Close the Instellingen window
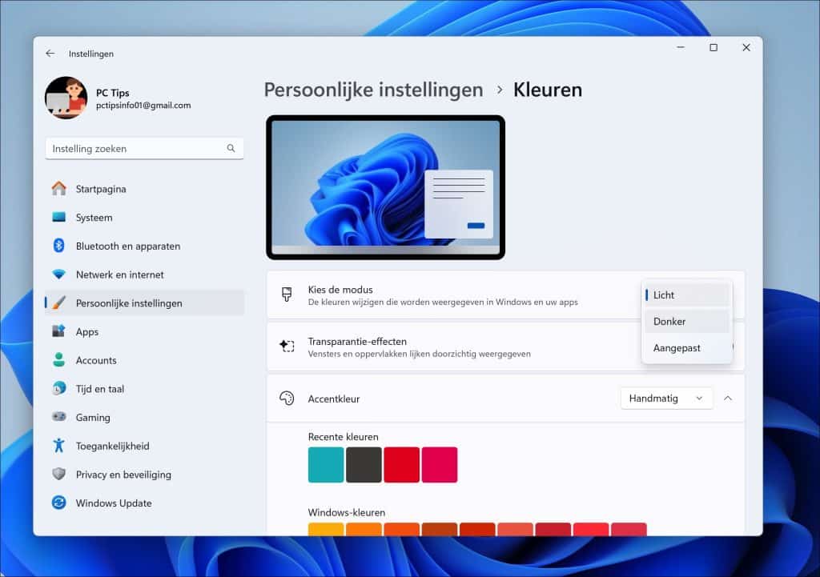820x577 pixels. pos(746,47)
